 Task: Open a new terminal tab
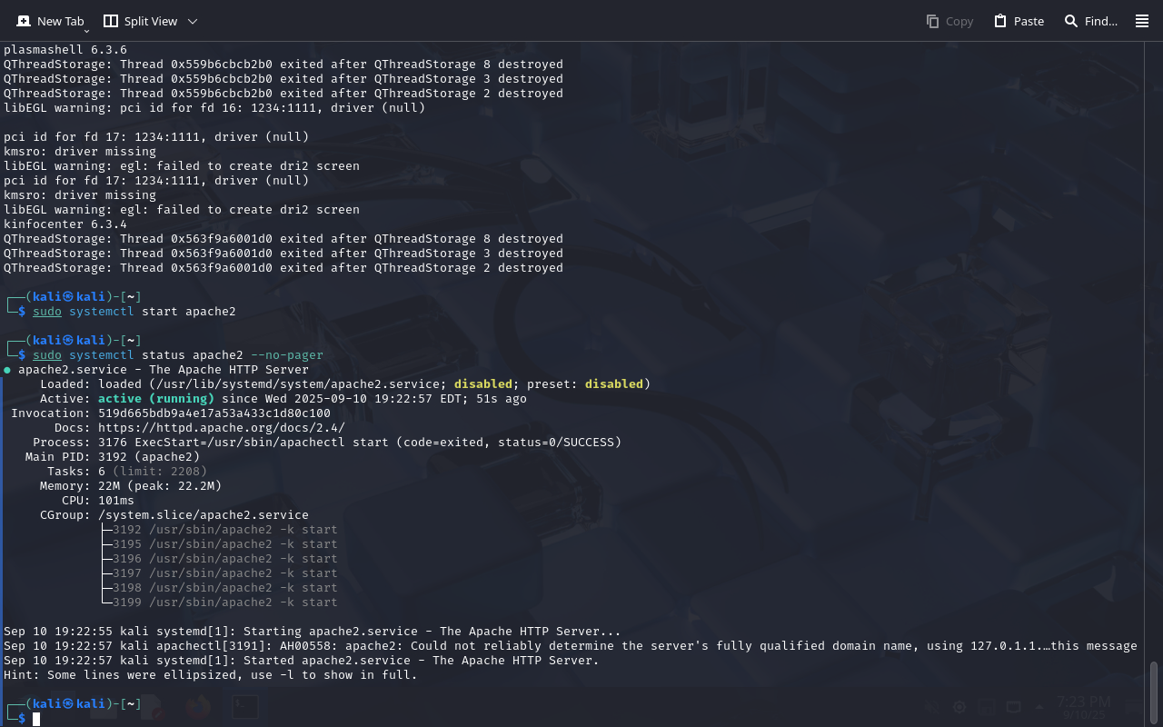tap(50, 21)
